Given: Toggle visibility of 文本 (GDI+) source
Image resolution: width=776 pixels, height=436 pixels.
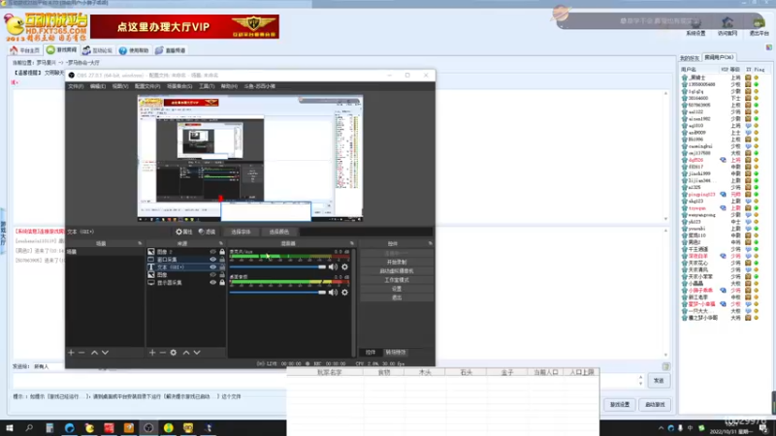Looking at the screenshot, I should (x=212, y=267).
